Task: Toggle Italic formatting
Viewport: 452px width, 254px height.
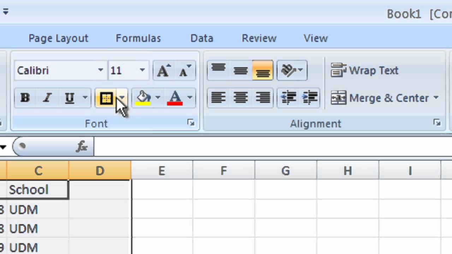Action: tap(47, 98)
